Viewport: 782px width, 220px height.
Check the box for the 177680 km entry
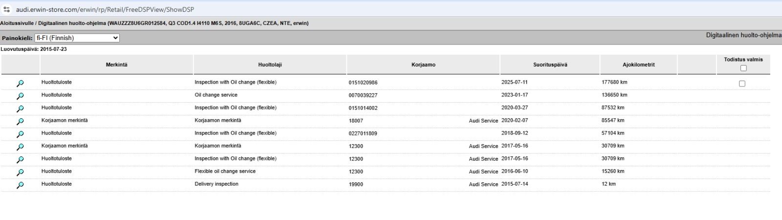coord(742,84)
